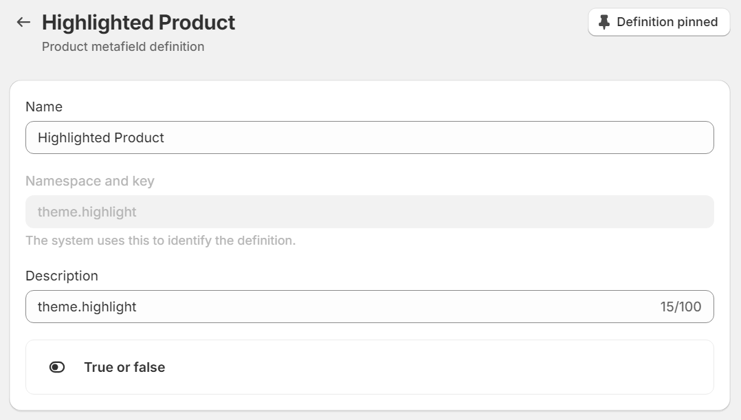Click the disabled Namespace and key field
This screenshot has width=741, height=420.
[370, 212]
